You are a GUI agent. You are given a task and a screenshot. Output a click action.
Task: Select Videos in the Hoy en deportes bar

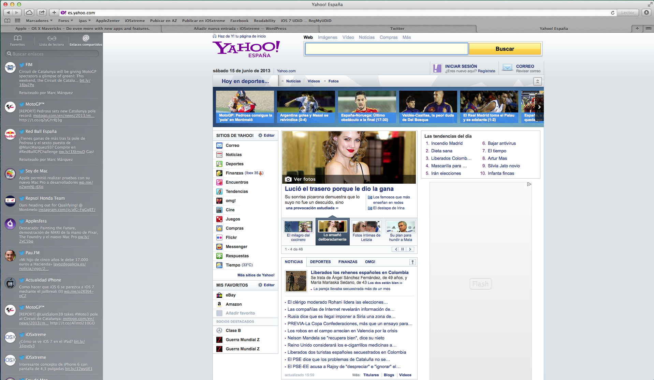[x=314, y=81]
